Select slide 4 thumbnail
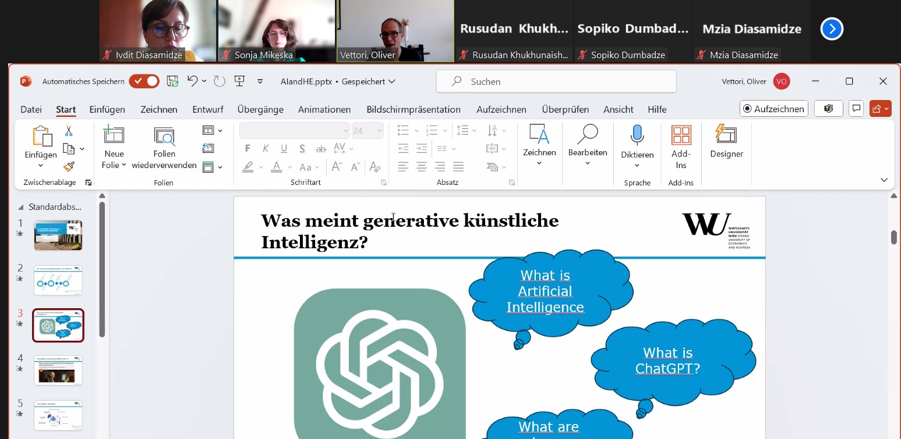This screenshot has width=901, height=439. tap(58, 370)
